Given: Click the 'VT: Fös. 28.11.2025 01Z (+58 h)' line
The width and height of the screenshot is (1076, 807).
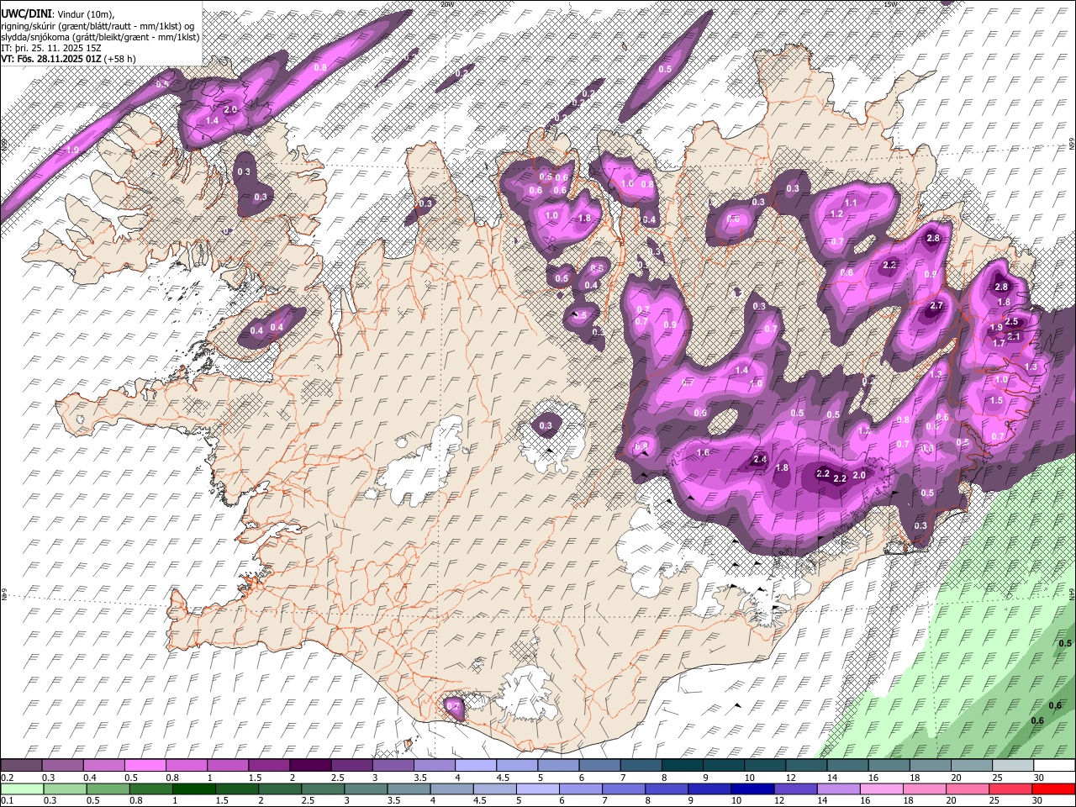Looking at the screenshot, I should (68, 59).
